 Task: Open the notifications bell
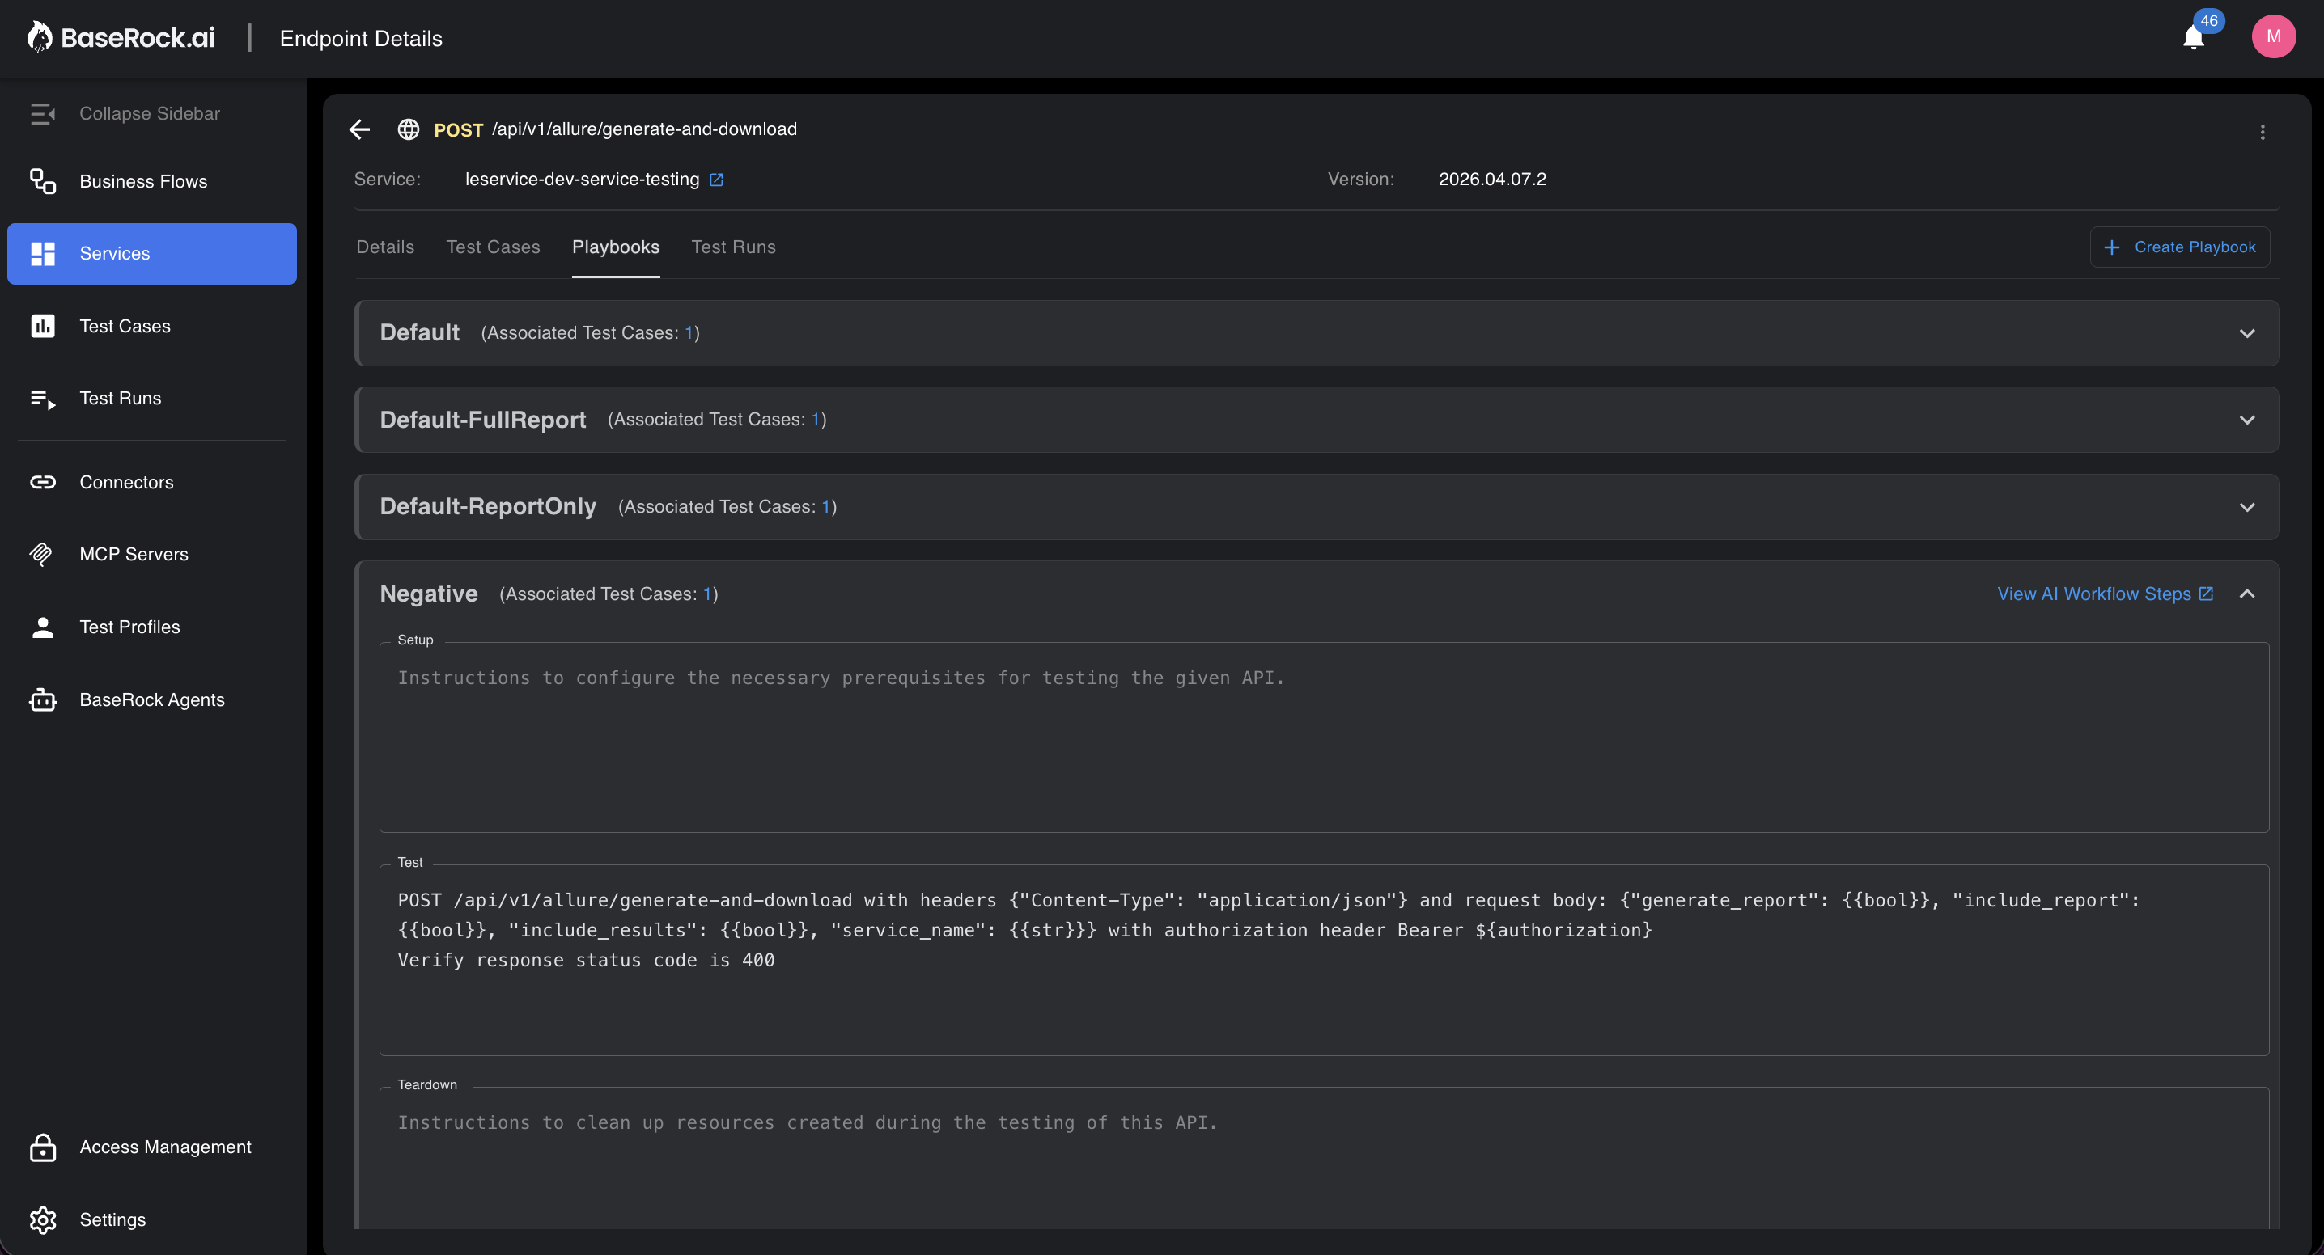2192,38
